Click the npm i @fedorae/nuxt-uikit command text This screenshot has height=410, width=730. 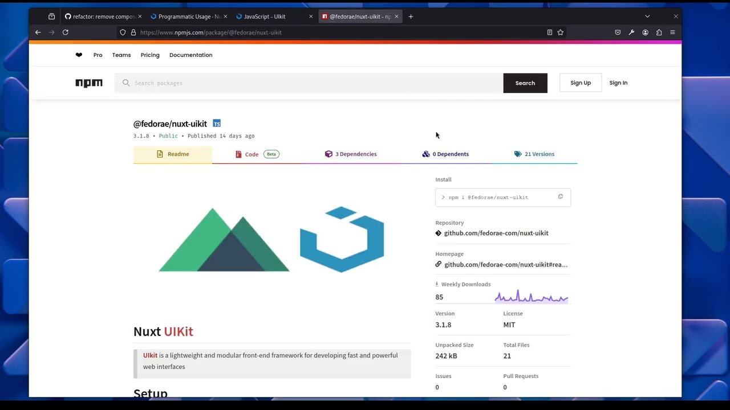coord(488,197)
